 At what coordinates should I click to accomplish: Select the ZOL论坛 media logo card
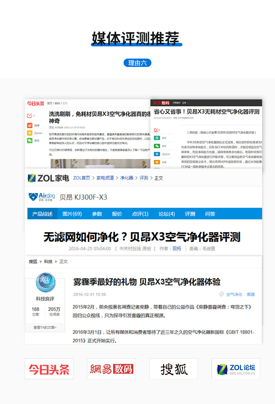pyautogui.click(x=236, y=369)
